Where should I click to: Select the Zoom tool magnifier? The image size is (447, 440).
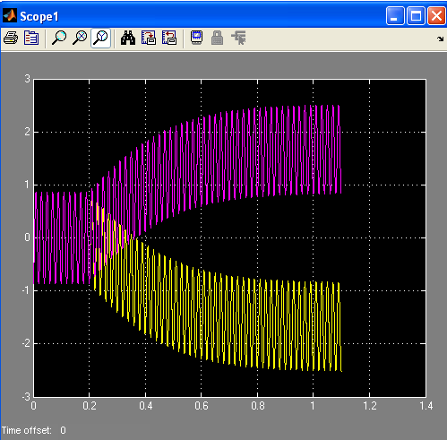point(59,38)
